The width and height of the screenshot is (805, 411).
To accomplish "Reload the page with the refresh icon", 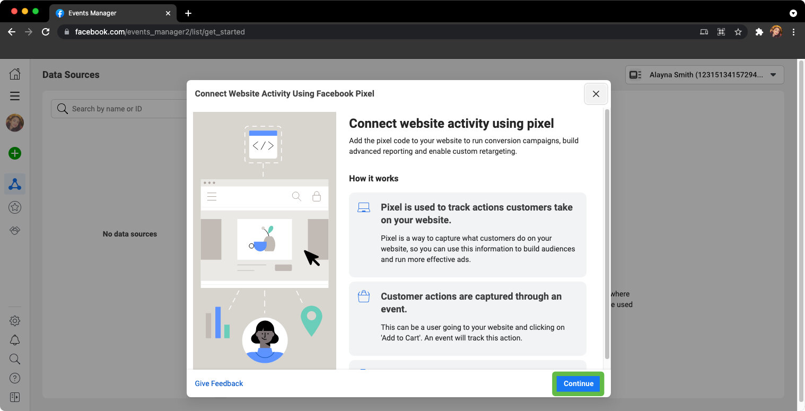I will click(x=46, y=32).
